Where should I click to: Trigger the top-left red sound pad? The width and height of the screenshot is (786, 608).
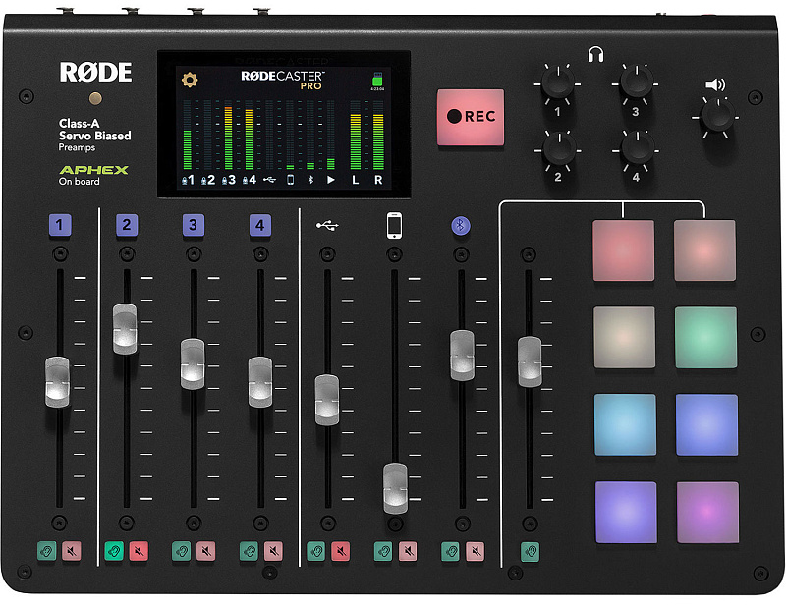click(624, 249)
